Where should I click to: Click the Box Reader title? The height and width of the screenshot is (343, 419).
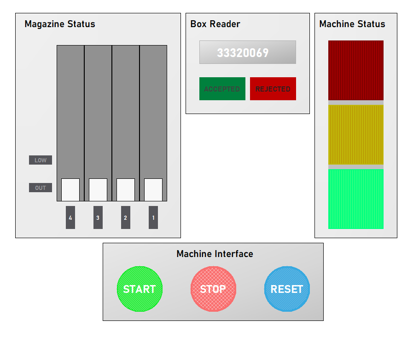(x=215, y=24)
